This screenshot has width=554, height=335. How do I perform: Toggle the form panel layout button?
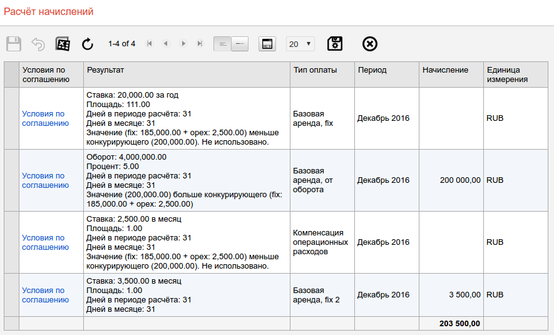(x=267, y=44)
